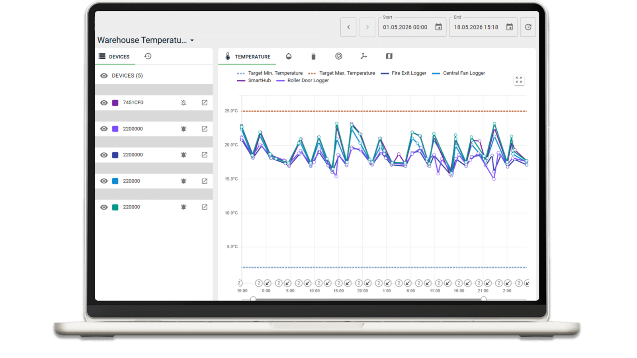Select the TEMPERATURE tab
The width and height of the screenshot is (637, 358).
click(x=247, y=56)
